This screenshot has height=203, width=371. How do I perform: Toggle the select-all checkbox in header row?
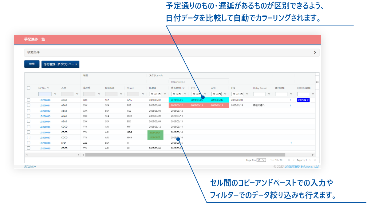tap(29, 88)
